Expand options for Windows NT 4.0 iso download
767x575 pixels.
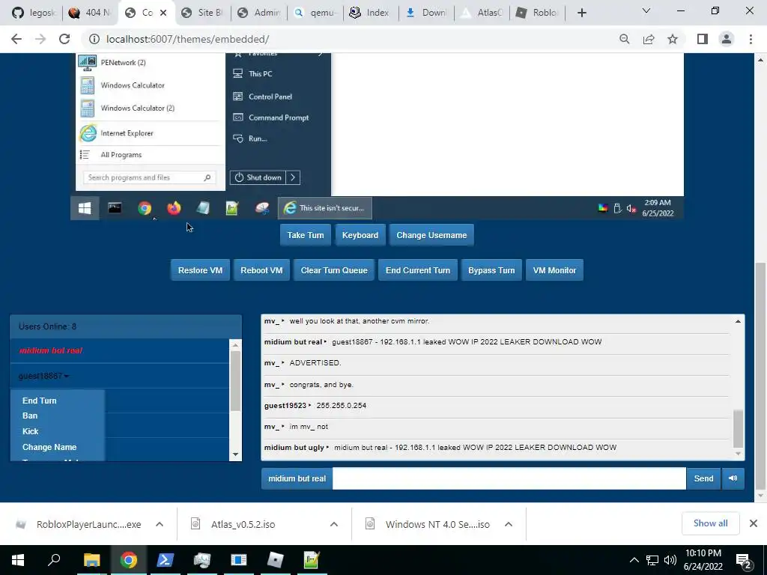[509, 524]
